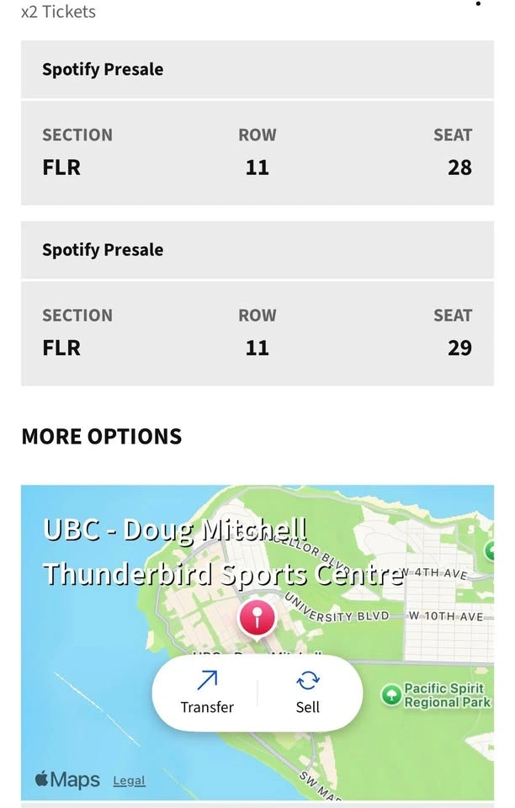
Task: Tap the Pacific Spirit Regional Park text
Action: (447, 695)
